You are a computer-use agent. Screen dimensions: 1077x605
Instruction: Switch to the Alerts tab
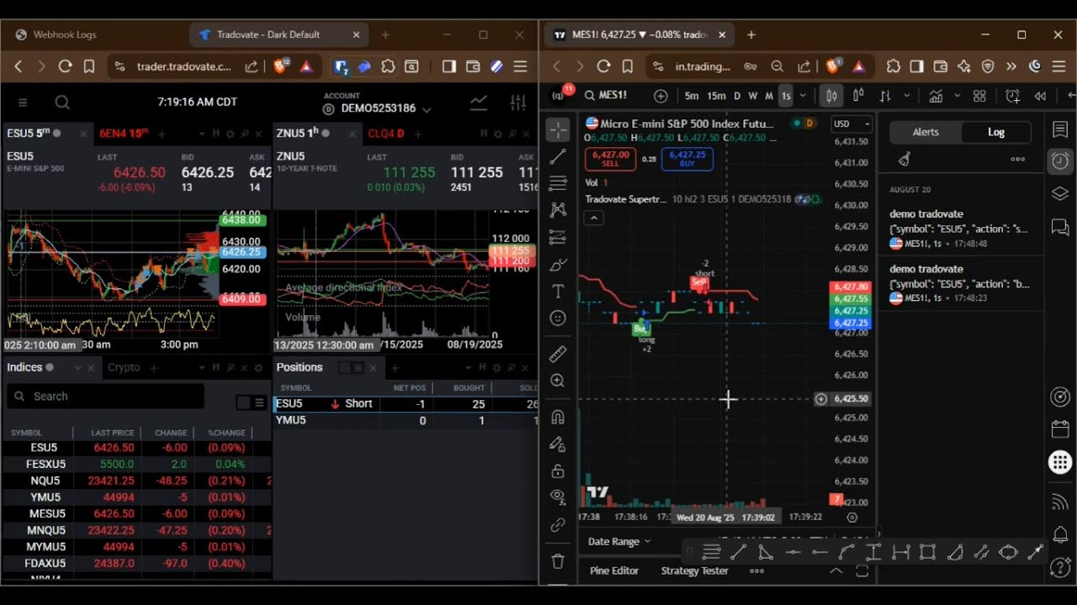point(926,132)
